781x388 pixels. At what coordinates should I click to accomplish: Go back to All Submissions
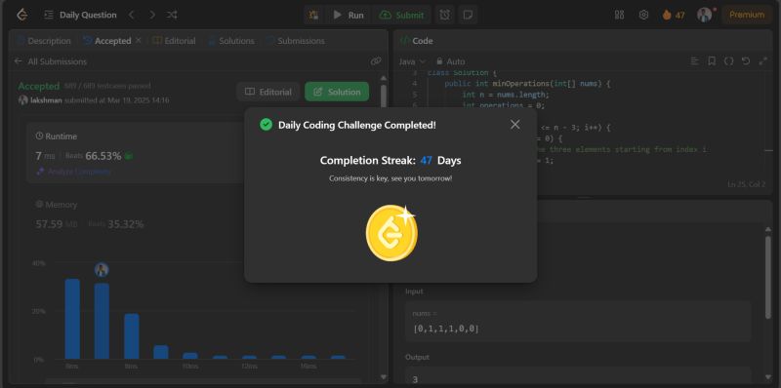(x=51, y=61)
